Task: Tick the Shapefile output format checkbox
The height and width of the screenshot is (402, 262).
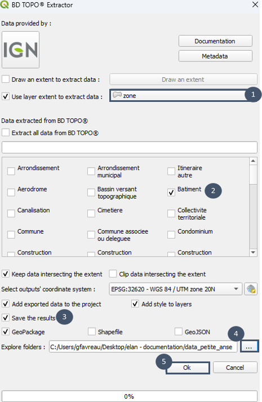Action: point(92,332)
